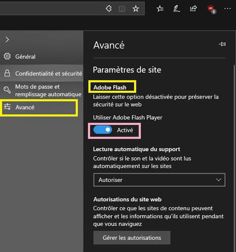This screenshot has height=252, width=236.
Task: Click the add notes pen icon
Action: [176, 9]
